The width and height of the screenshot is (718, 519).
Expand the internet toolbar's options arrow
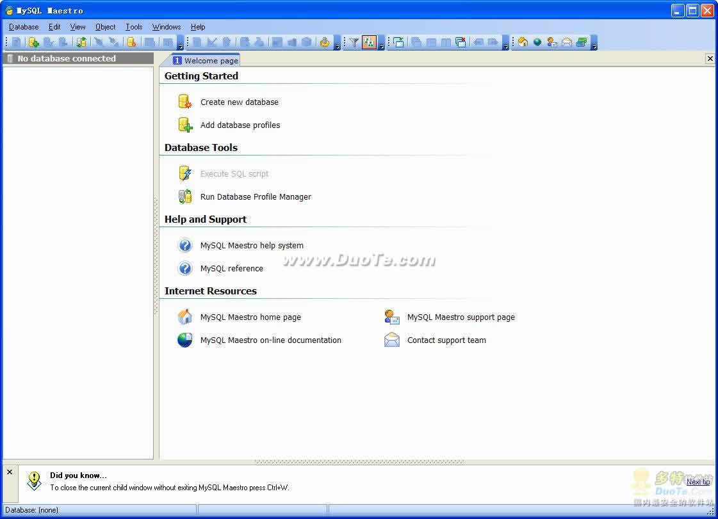coord(594,43)
